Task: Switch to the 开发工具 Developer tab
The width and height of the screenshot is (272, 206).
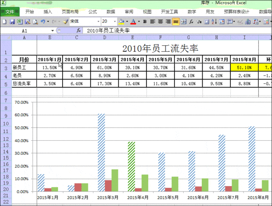Action: (x=170, y=12)
